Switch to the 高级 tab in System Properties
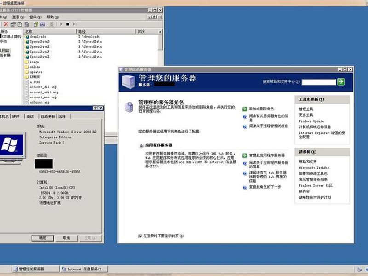This screenshot has width=368, height=276. click(x=30, y=116)
